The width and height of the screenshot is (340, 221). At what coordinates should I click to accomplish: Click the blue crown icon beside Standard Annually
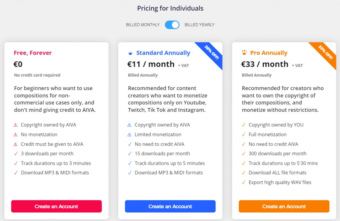click(130, 53)
